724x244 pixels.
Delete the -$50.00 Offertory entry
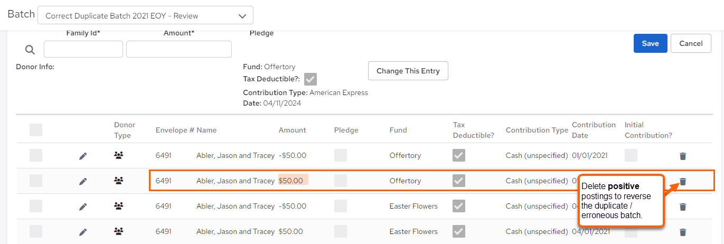click(683, 156)
